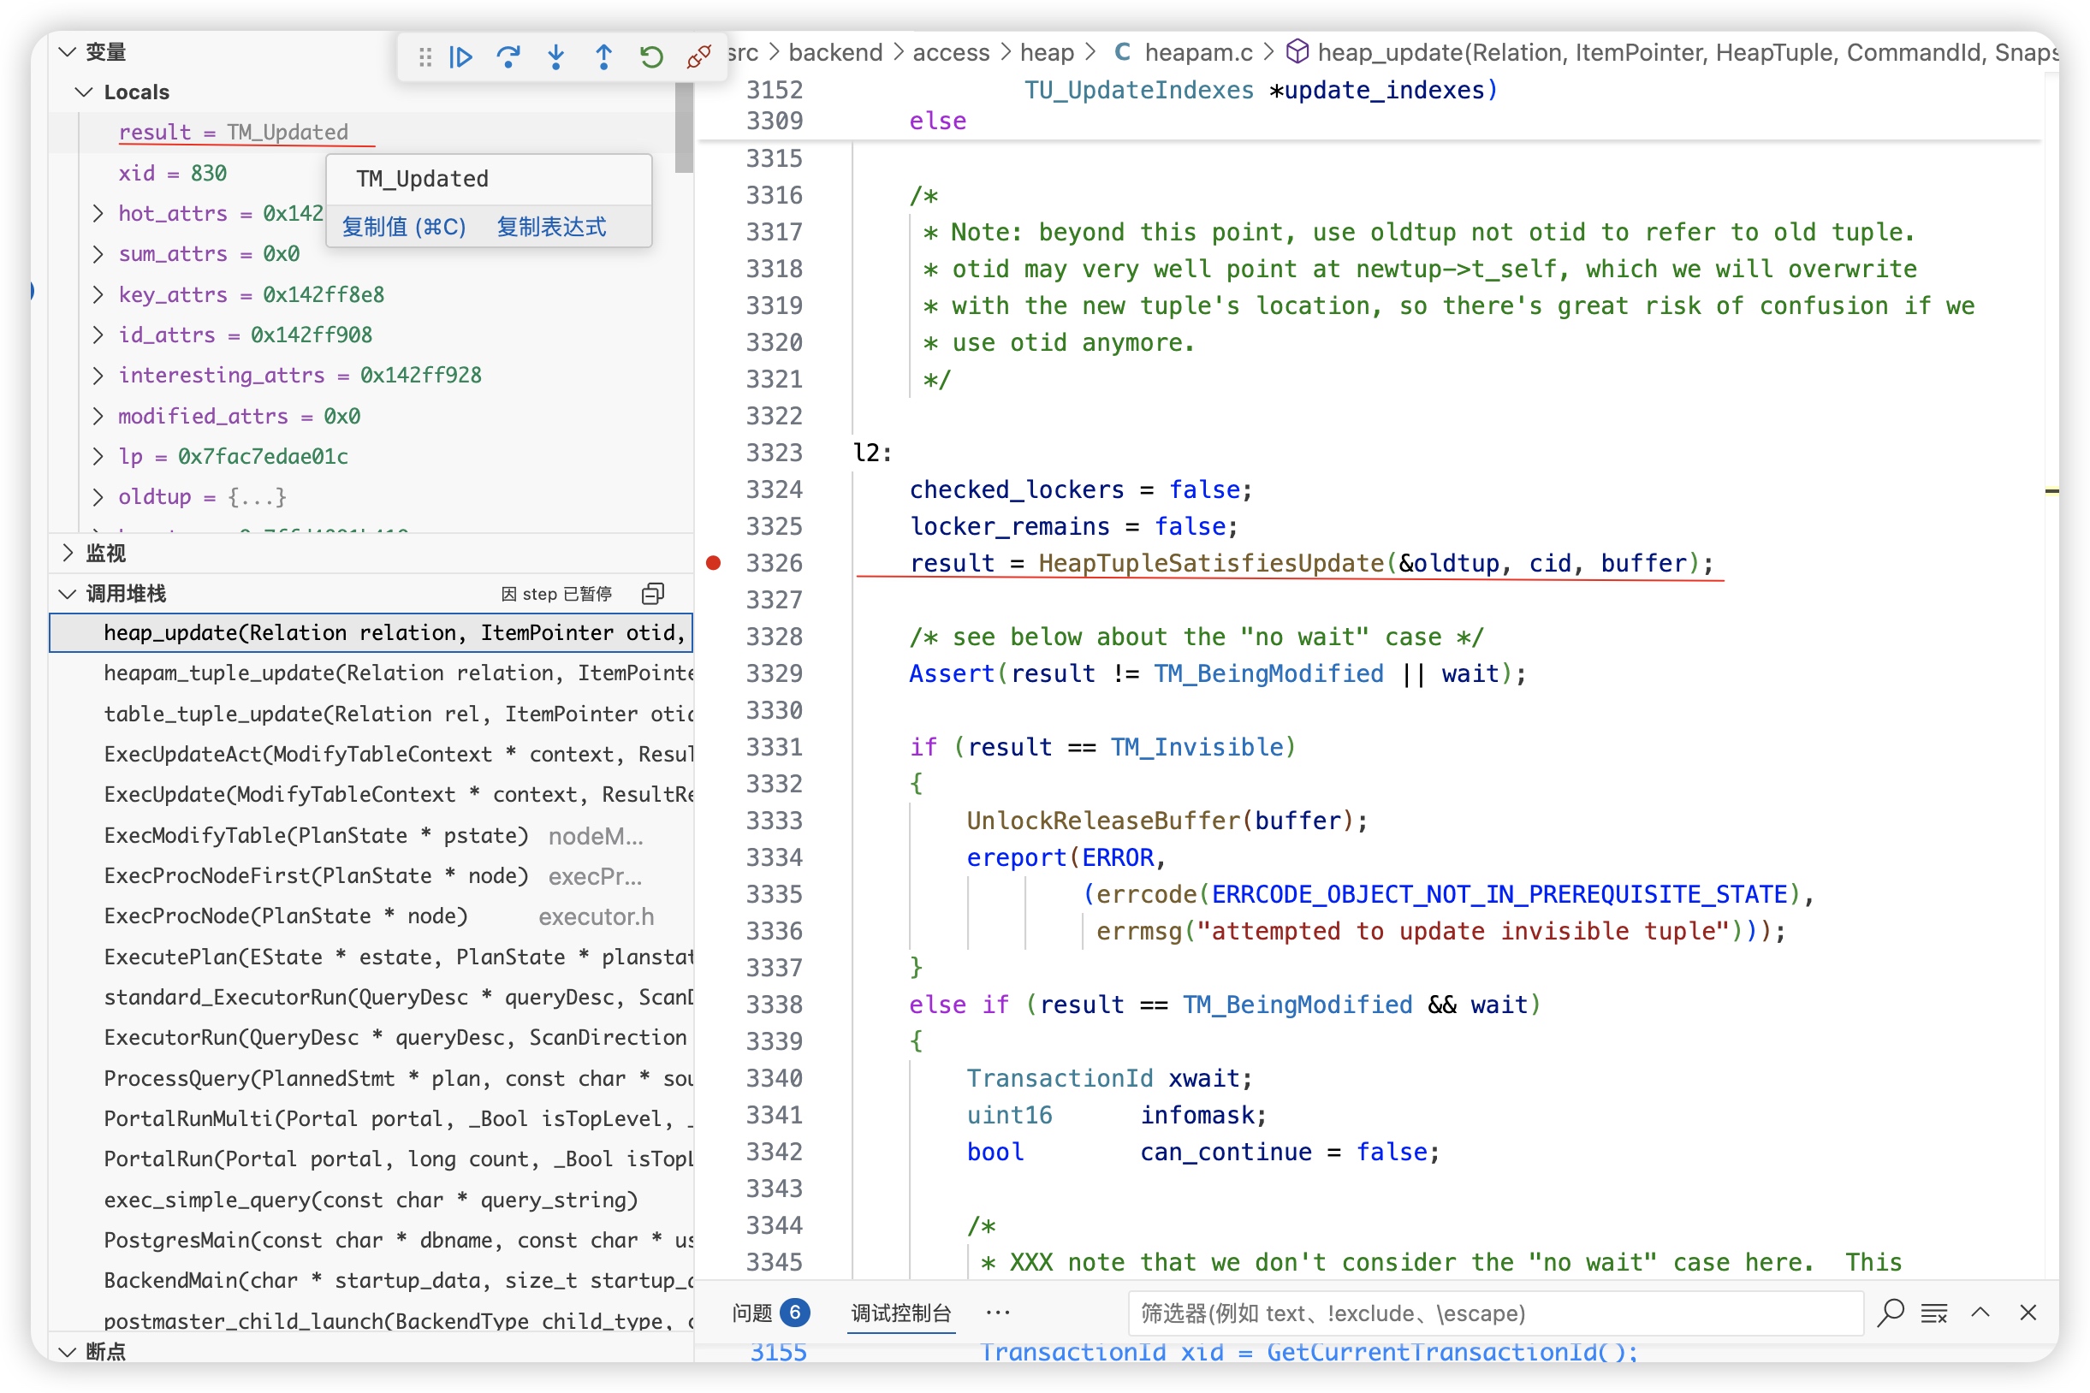2090x1393 pixels.
Task: Expand the 监视 watch section
Action: click(x=106, y=554)
